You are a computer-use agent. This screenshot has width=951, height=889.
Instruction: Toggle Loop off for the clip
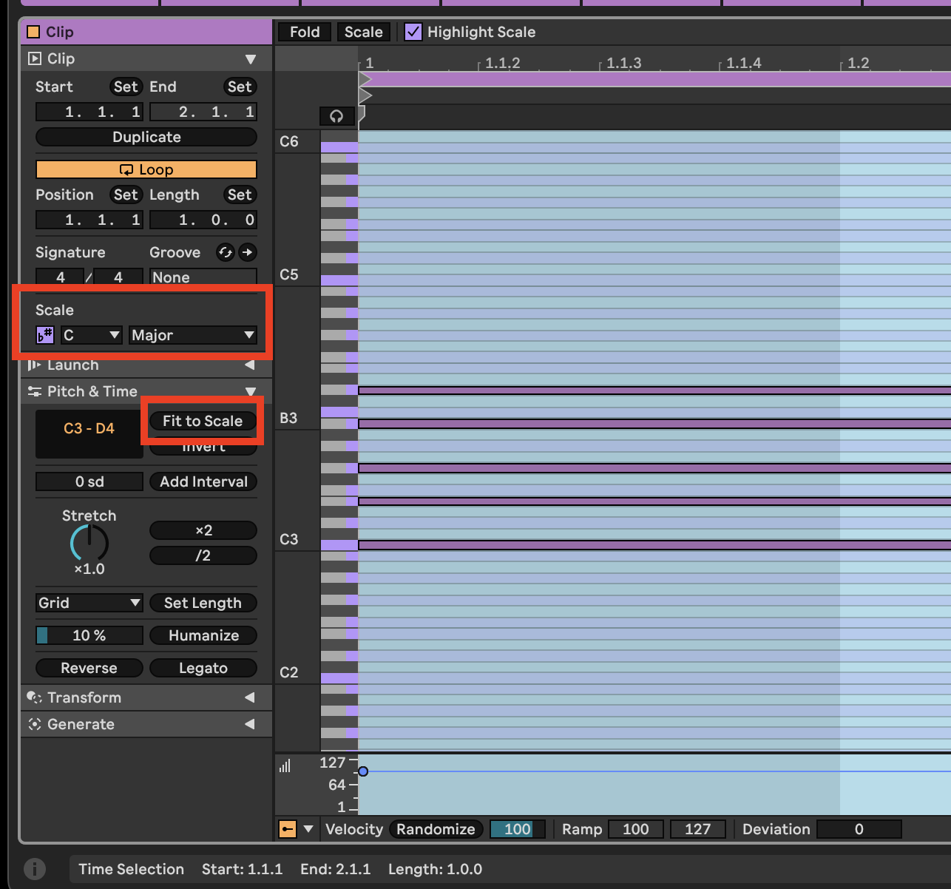tap(146, 169)
